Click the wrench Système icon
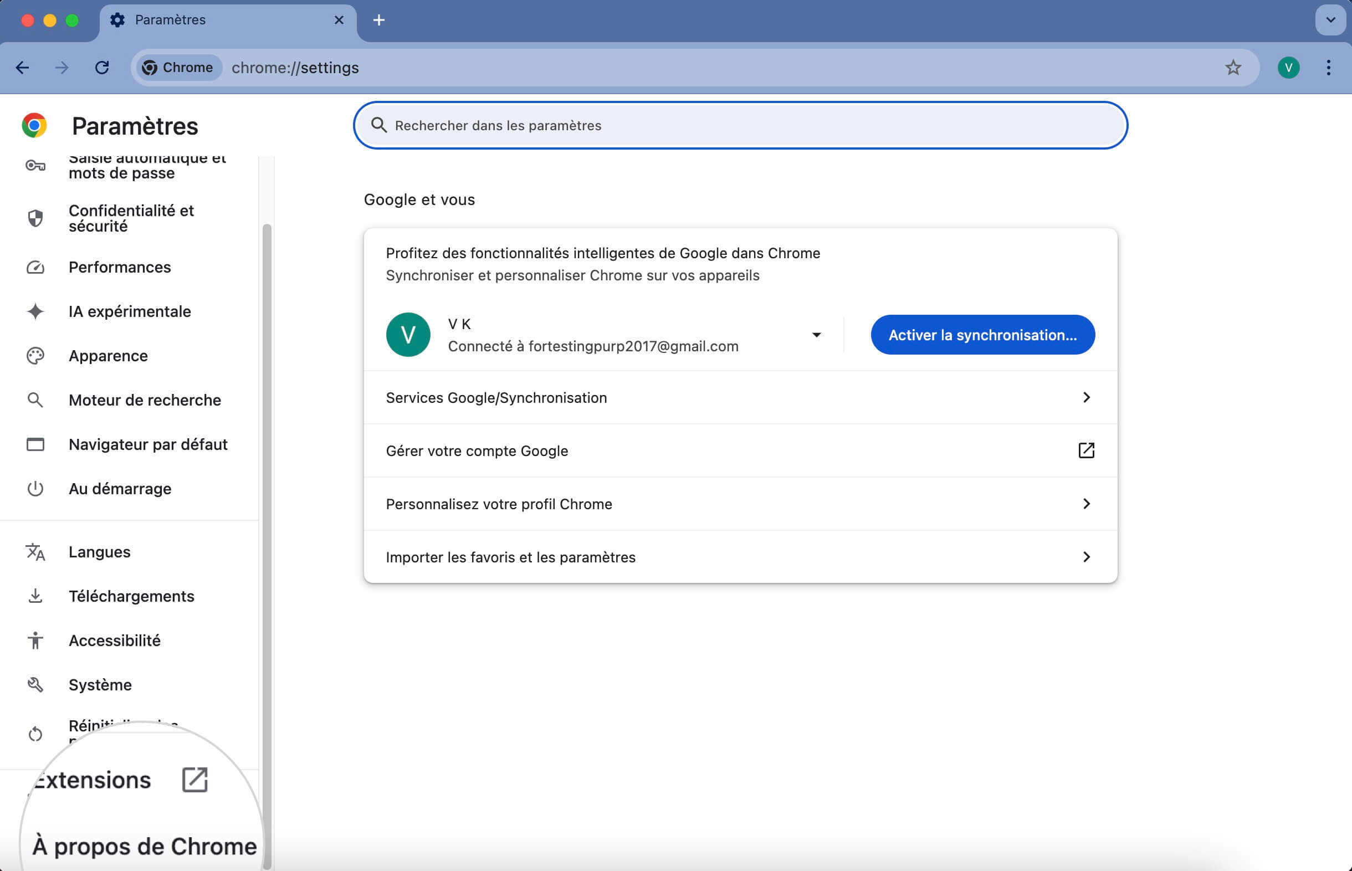 coord(35,685)
